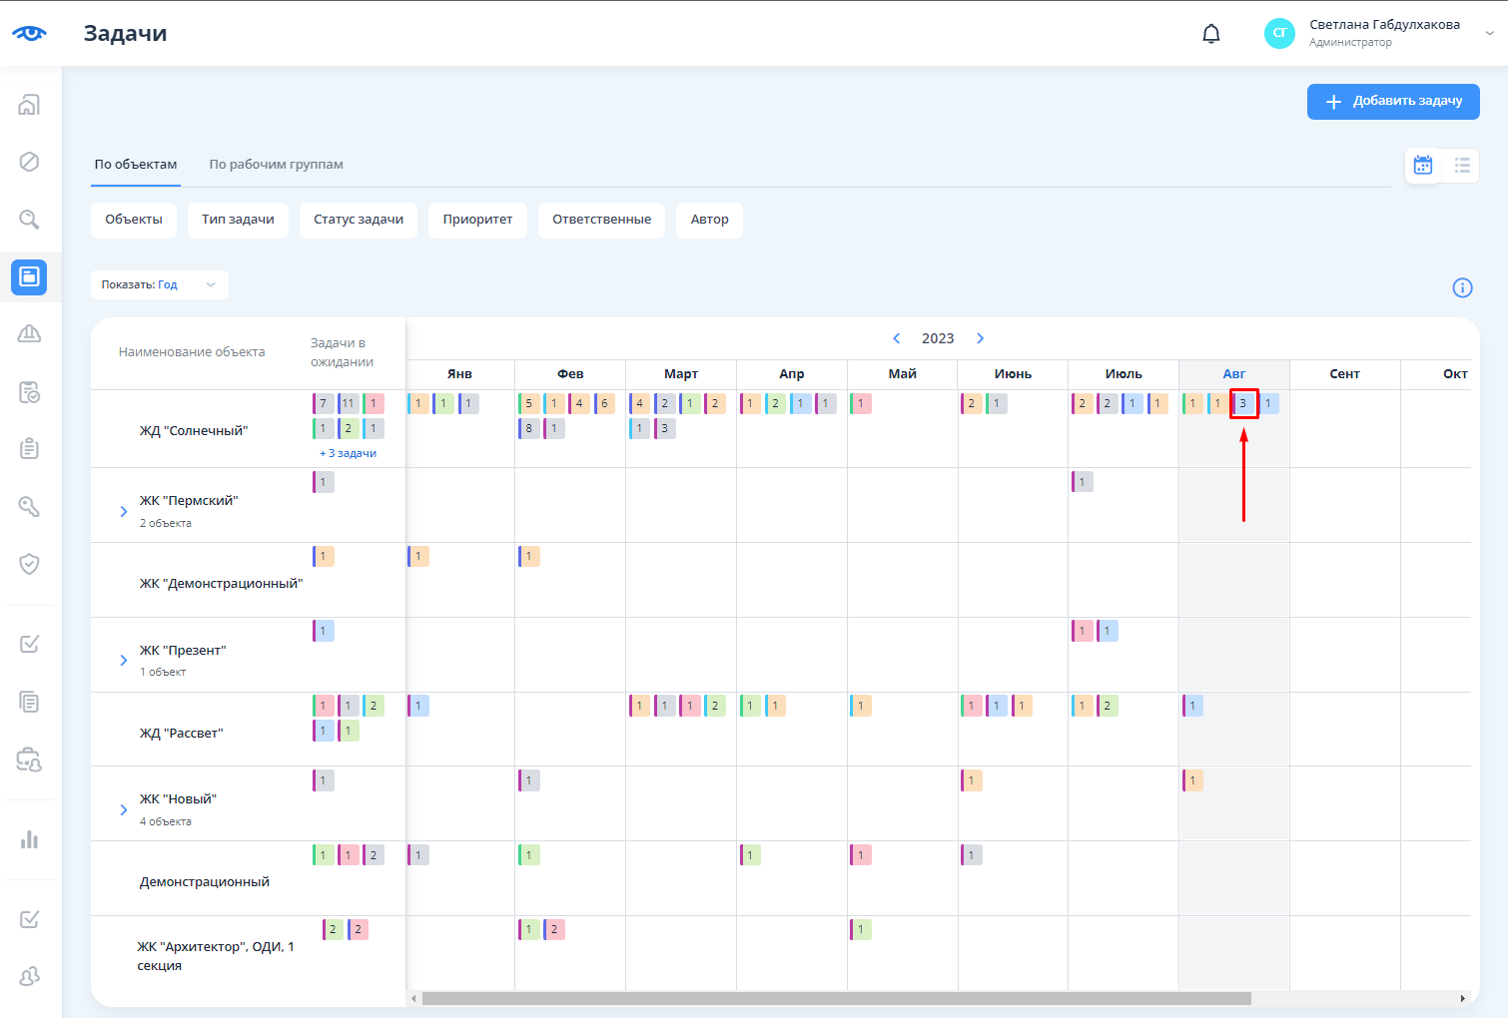Switch to calendar view mode
Screen dimensions: 1508x1018
point(1423,166)
